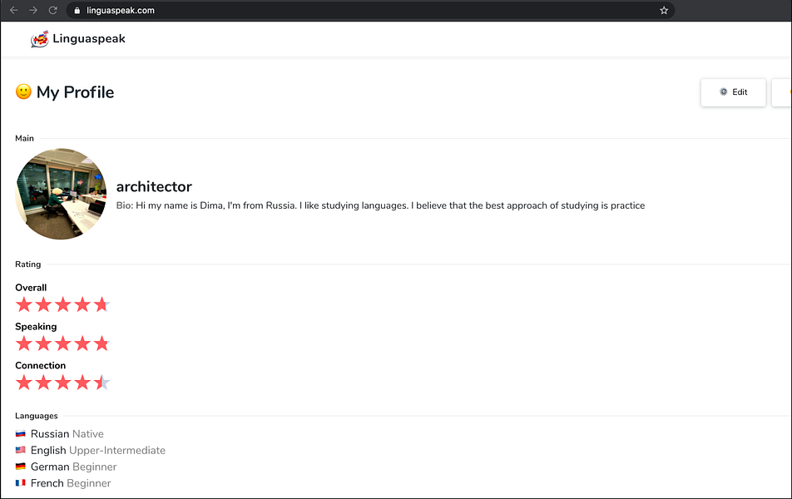Select "Russian Native" language row
Viewport: 792px width, 499px height.
[60, 434]
